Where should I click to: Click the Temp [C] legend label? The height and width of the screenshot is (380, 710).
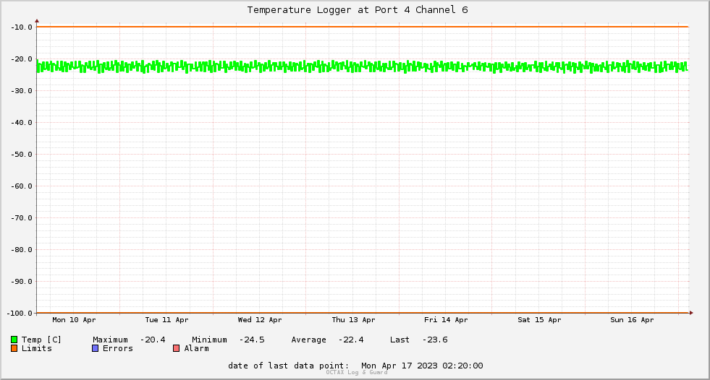pyautogui.click(x=41, y=340)
